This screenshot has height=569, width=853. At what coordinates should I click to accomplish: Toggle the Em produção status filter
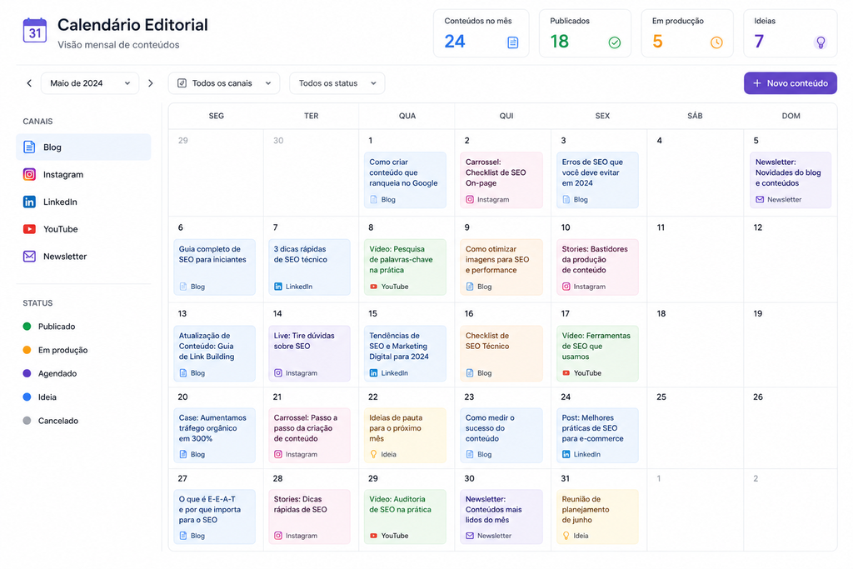pos(55,350)
